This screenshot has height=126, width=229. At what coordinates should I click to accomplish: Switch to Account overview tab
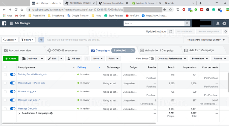coord(18,51)
